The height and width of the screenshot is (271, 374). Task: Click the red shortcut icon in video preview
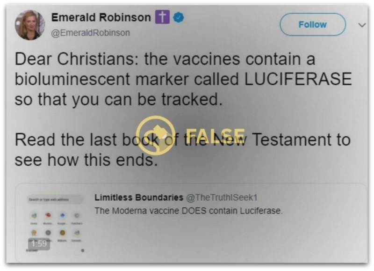(x=48, y=216)
